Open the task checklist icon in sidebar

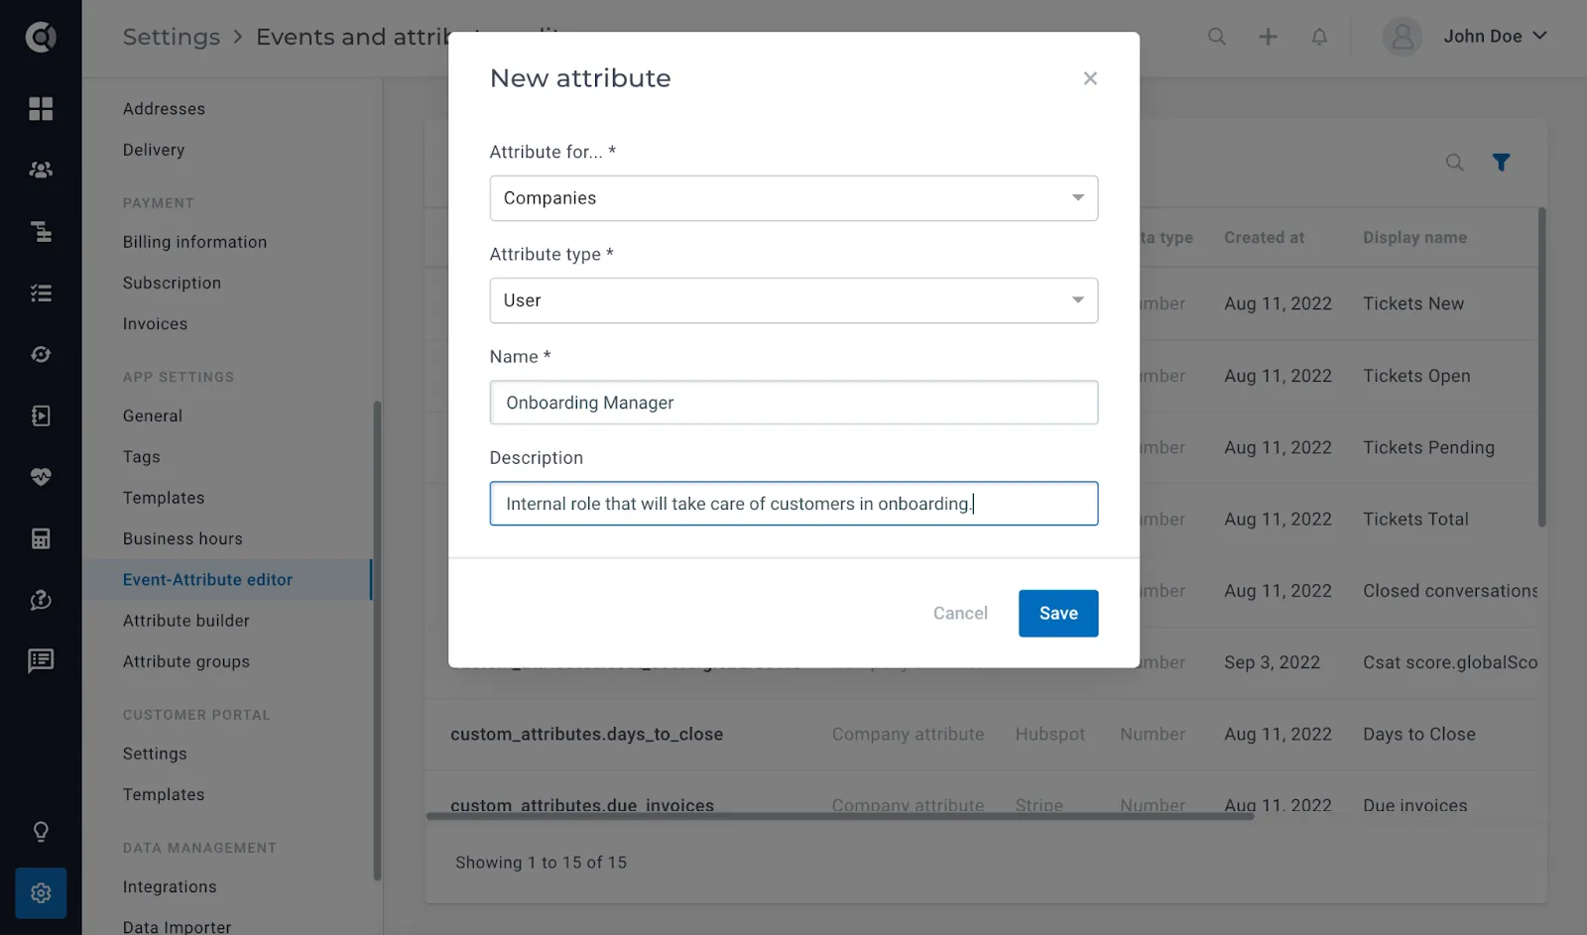click(41, 292)
